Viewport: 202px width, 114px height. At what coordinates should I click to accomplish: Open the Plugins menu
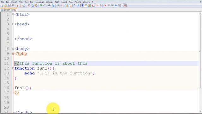pyautogui.click(x=78, y=2)
